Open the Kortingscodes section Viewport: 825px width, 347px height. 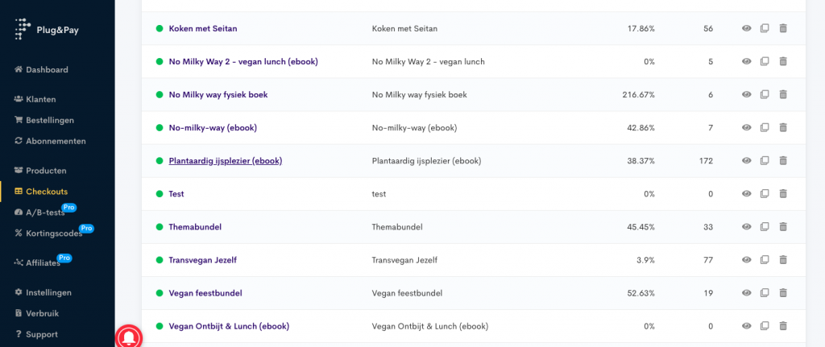[x=52, y=233]
